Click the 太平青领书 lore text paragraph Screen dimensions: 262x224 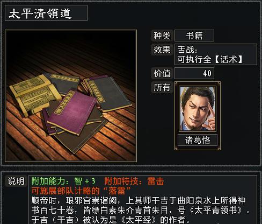click(x=141, y=210)
